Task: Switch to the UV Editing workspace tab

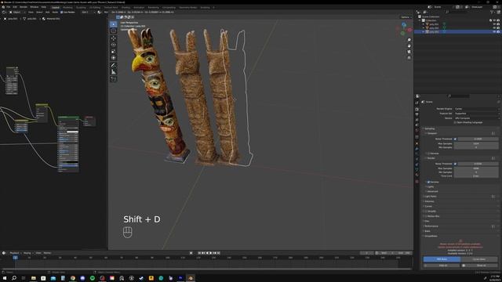Action: click(95, 7)
